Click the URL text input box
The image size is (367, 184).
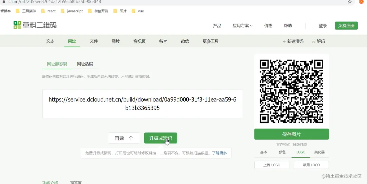point(143,104)
